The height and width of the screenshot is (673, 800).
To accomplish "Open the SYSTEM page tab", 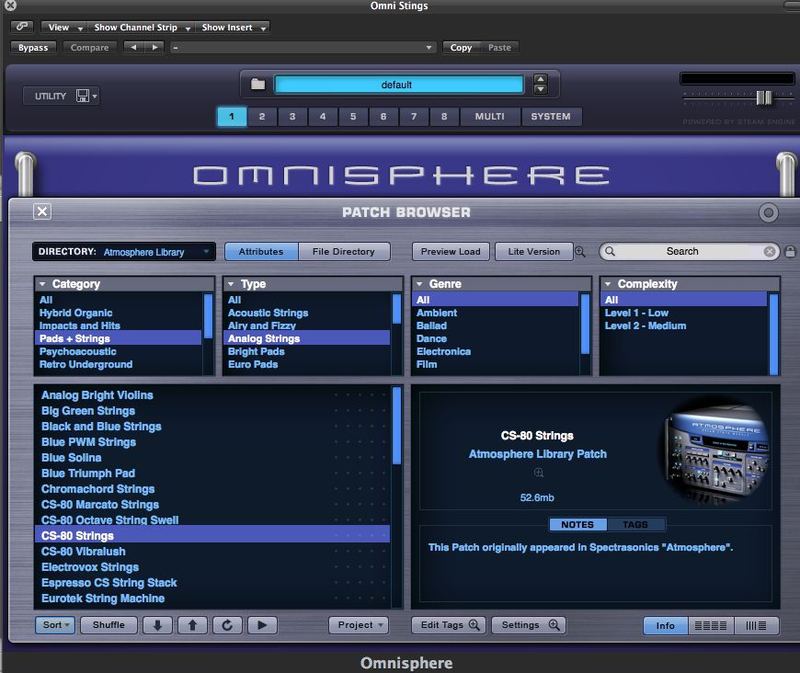I will point(551,117).
